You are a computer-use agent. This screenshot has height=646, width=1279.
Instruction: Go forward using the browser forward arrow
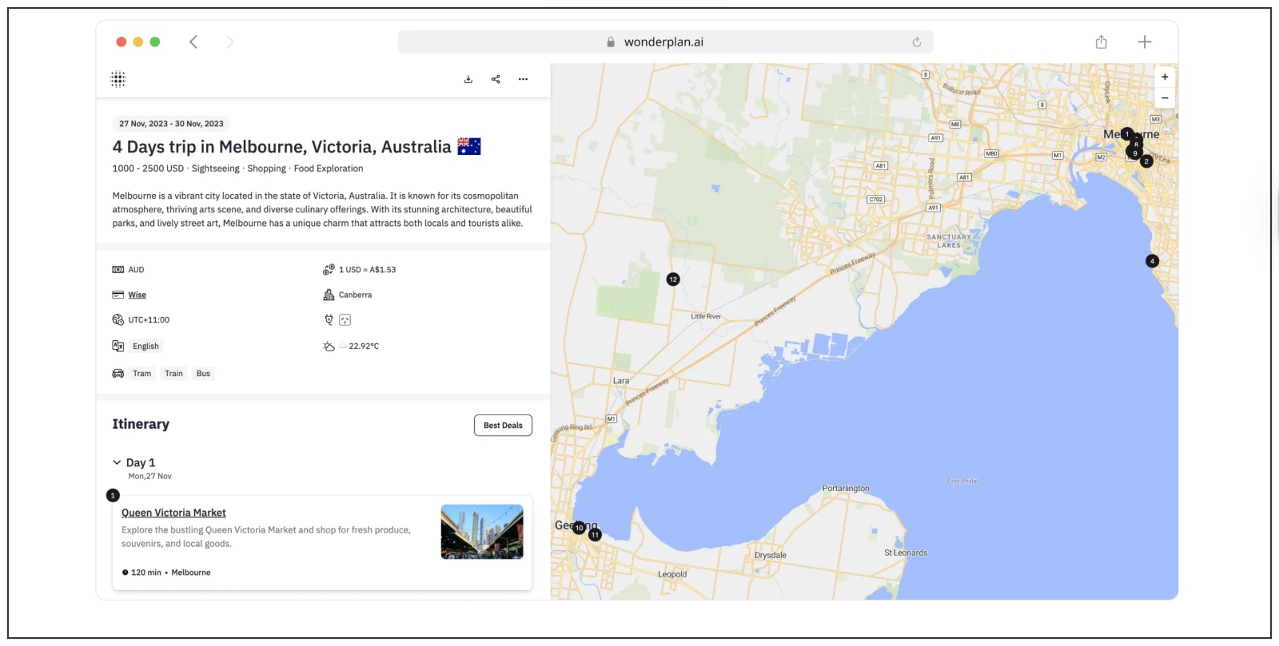[229, 42]
